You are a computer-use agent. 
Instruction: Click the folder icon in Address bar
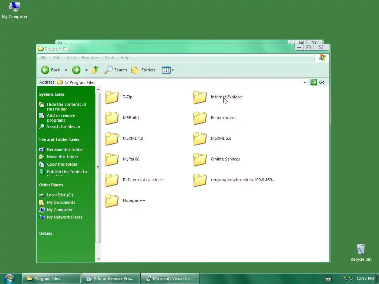pos(60,82)
